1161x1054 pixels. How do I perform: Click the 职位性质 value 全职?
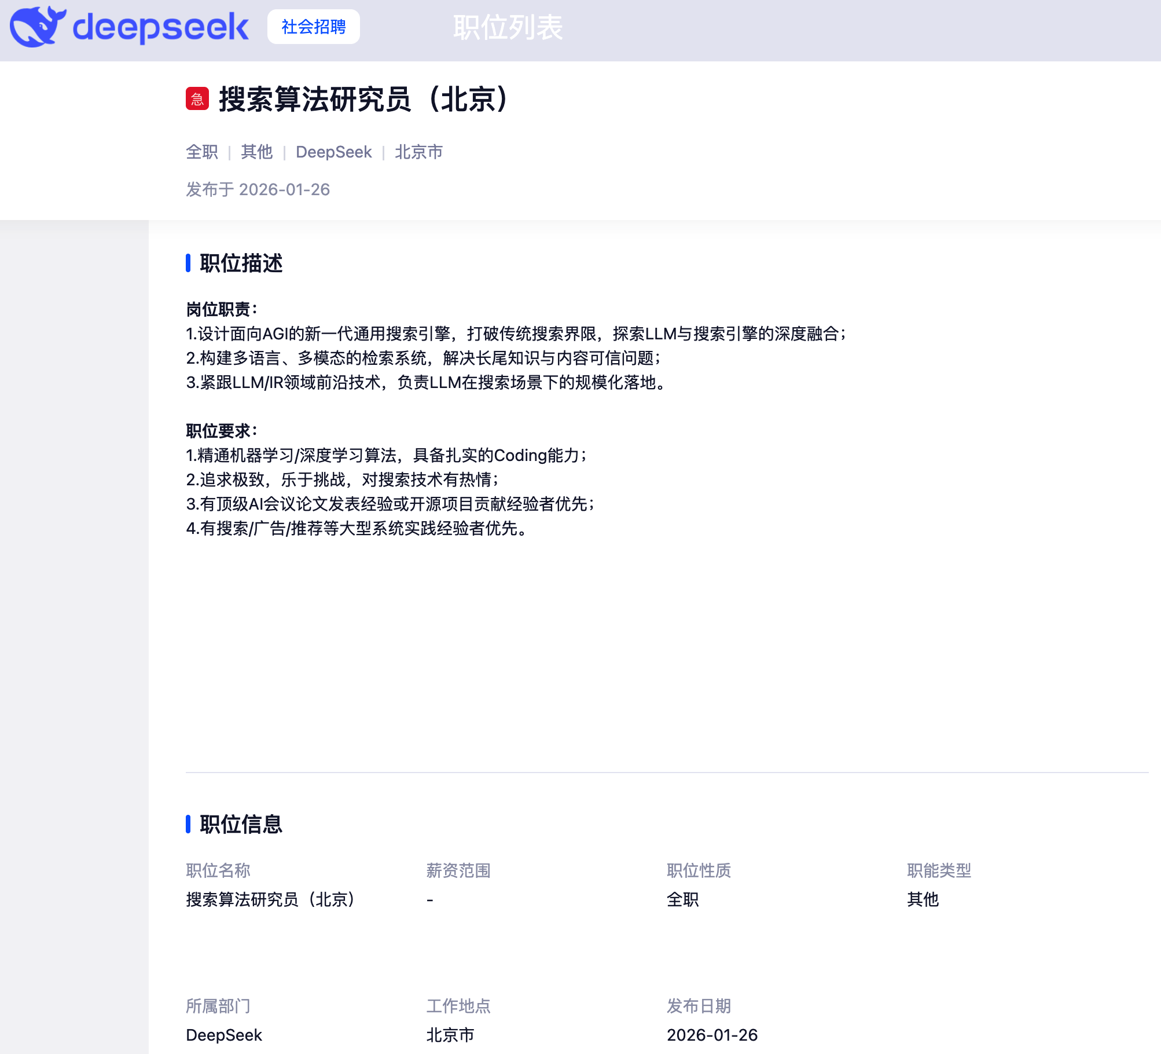682,899
